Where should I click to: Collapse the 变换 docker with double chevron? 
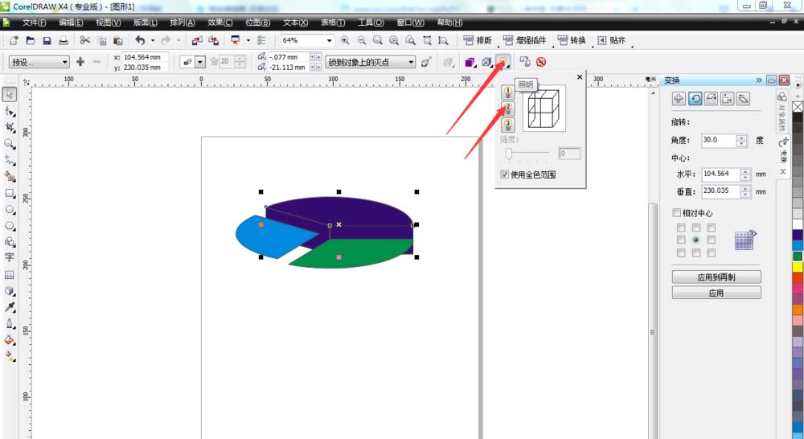coord(759,80)
